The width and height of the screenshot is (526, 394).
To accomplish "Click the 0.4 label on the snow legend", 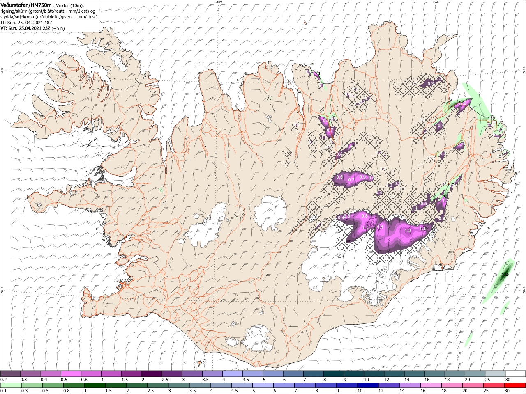I will tap(44, 380).
